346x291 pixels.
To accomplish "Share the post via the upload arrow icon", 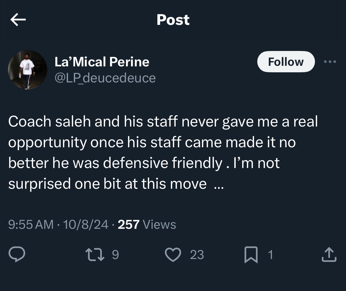I will 329,255.
